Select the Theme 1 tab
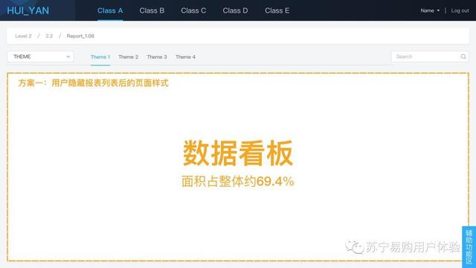 pos(100,57)
